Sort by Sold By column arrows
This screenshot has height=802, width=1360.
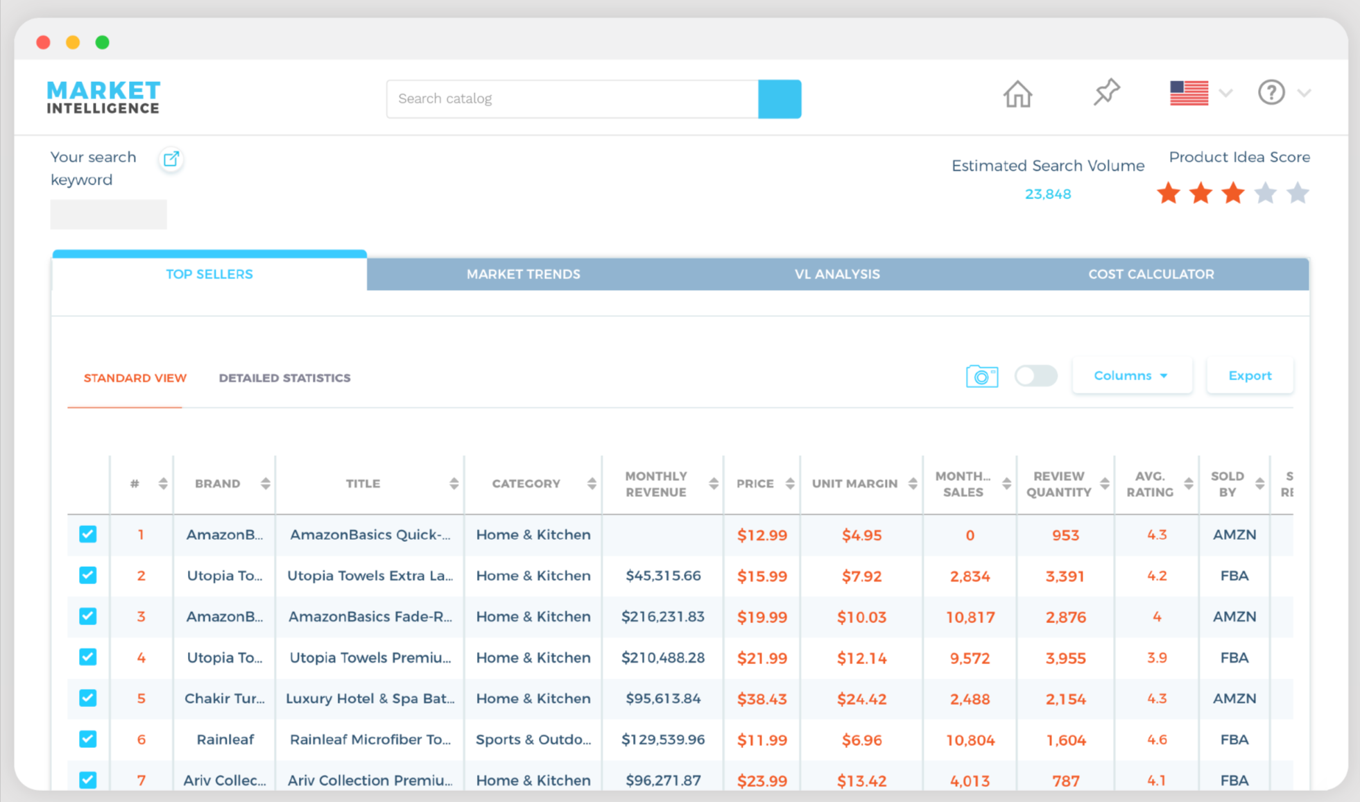pos(1259,484)
